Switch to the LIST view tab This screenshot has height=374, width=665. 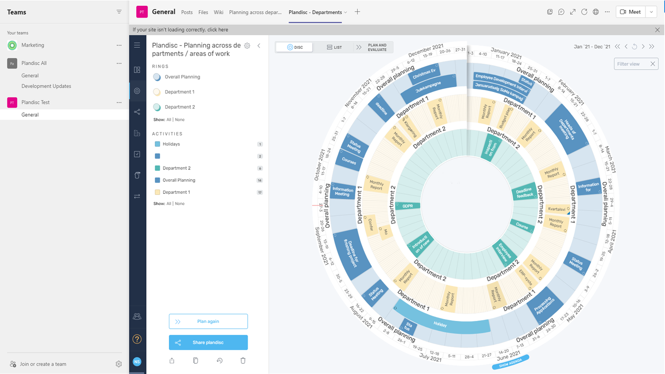click(334, 47)
